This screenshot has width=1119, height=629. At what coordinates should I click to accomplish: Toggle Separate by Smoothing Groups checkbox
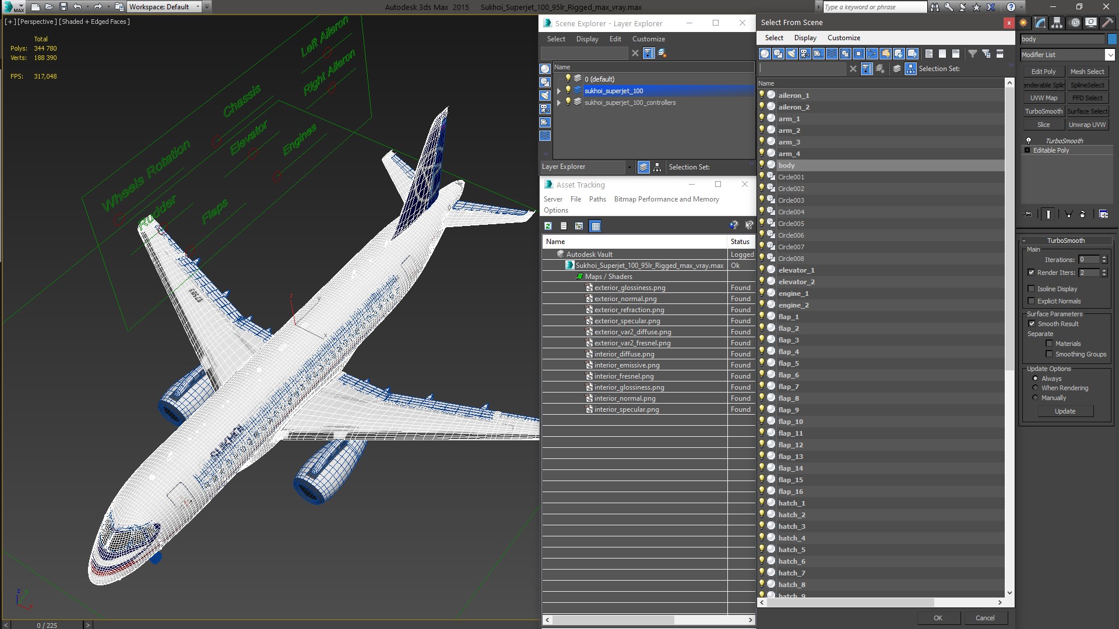point(1049,354)
